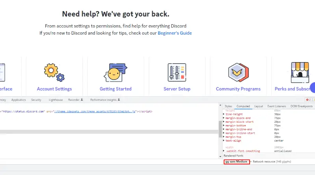
Task: Select the 'center' value of text-align
Action: (x=279, y=141)
